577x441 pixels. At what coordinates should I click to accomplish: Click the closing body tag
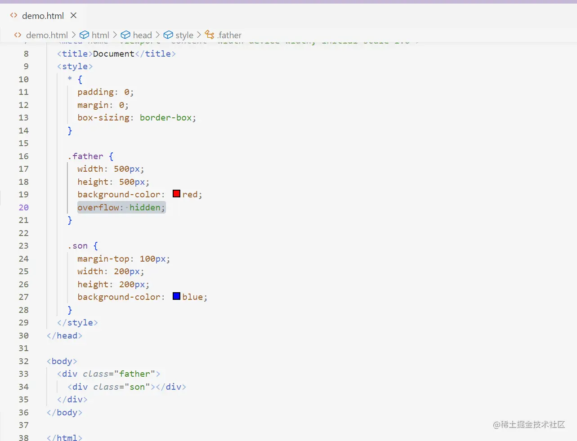point(64,413)
